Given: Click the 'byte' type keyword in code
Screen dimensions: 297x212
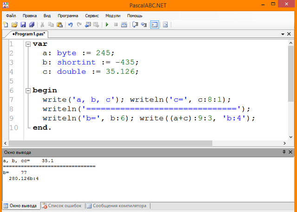Looking at the screenshot, I should 67,53.
